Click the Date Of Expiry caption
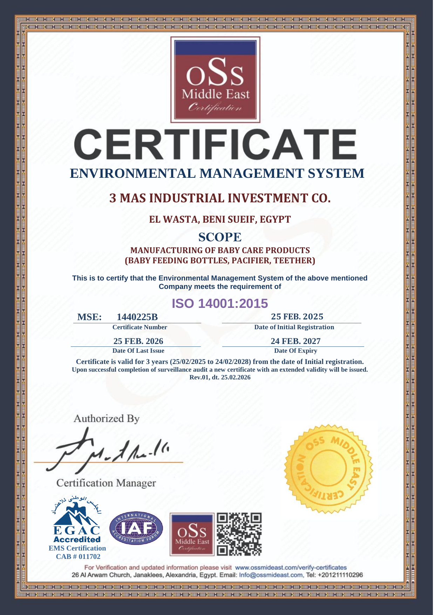This screenshot has width=435, height=615. point(295,351)
